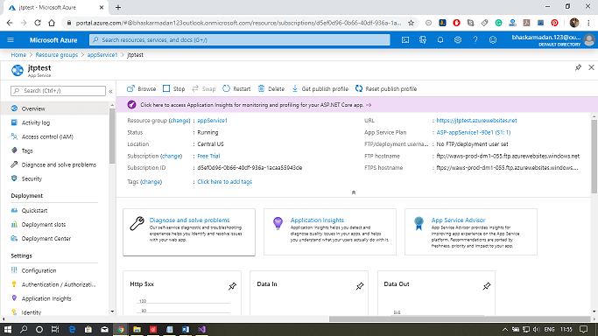Click the main pane vertical scrollbar
This screenshot has height=336, width=598.
[594, 157]
